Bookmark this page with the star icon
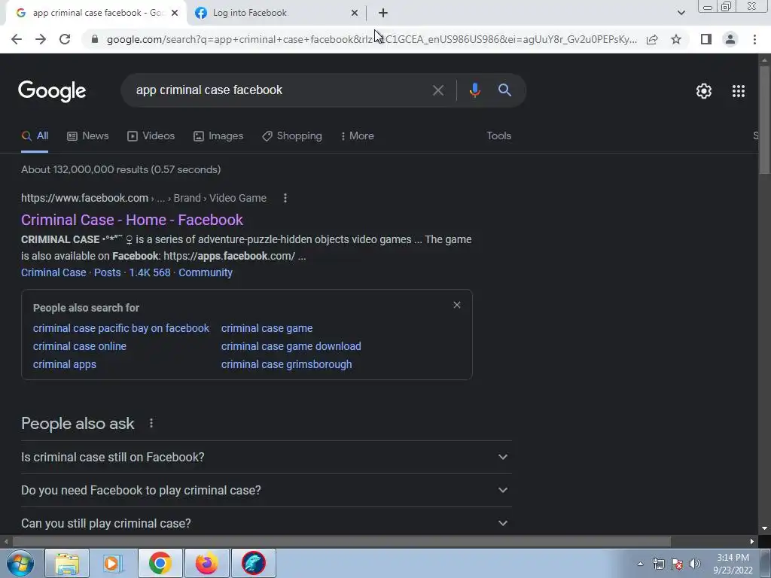771x578 pixels. (x=676, y=39)
